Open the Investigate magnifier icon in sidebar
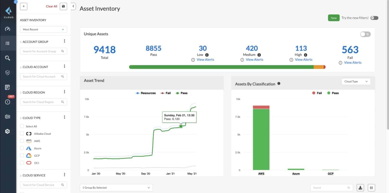The image size is (389, 193). click(8, 58)
